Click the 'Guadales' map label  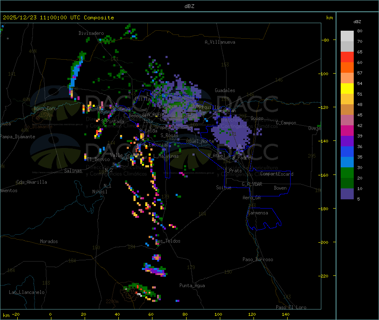(225, 90)
